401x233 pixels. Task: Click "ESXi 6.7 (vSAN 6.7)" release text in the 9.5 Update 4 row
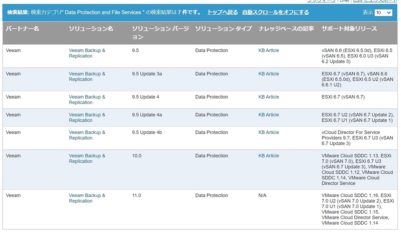343,97
